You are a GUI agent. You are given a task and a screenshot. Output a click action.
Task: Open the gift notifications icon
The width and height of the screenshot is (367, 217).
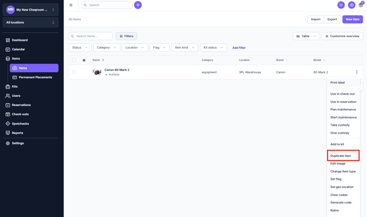click(361, 5)
